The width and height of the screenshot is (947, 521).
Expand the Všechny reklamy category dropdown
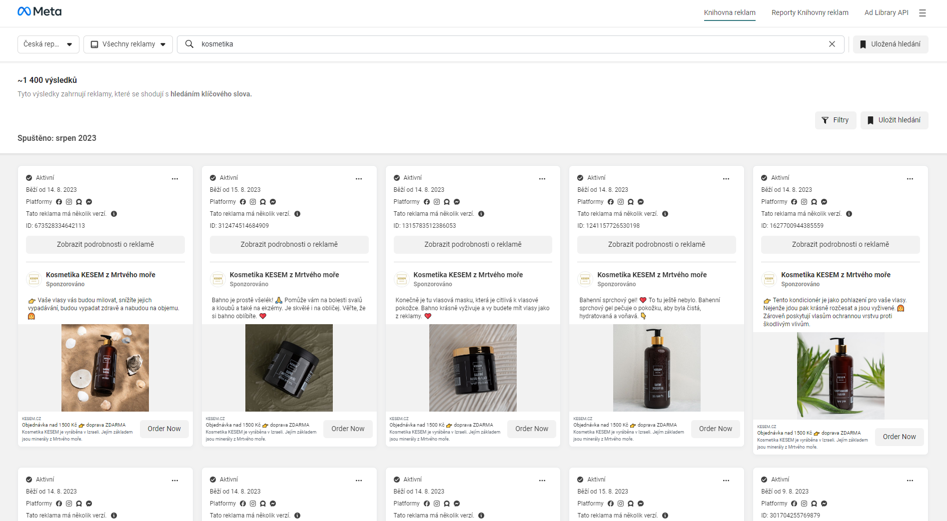128,44
